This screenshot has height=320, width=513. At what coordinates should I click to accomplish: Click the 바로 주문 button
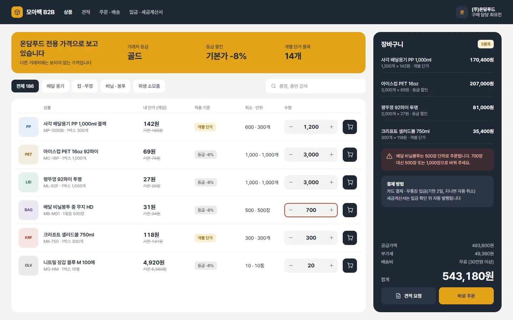click(x=466, y=296)
